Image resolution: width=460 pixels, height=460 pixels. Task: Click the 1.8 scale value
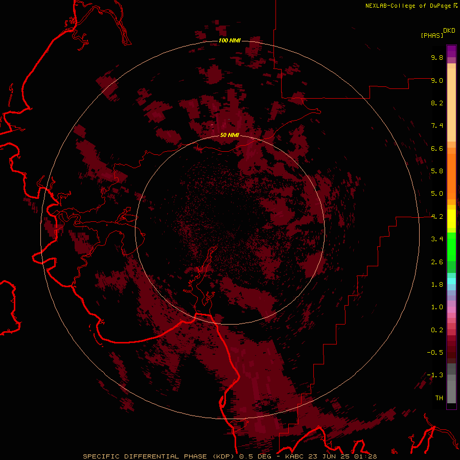437,285
